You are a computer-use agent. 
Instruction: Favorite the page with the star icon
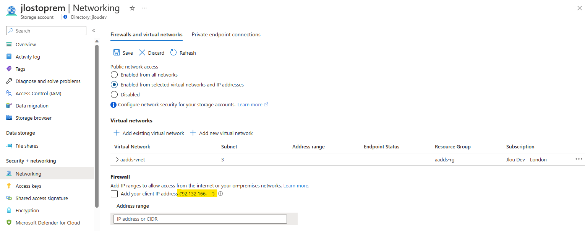(x=132, y=8)
